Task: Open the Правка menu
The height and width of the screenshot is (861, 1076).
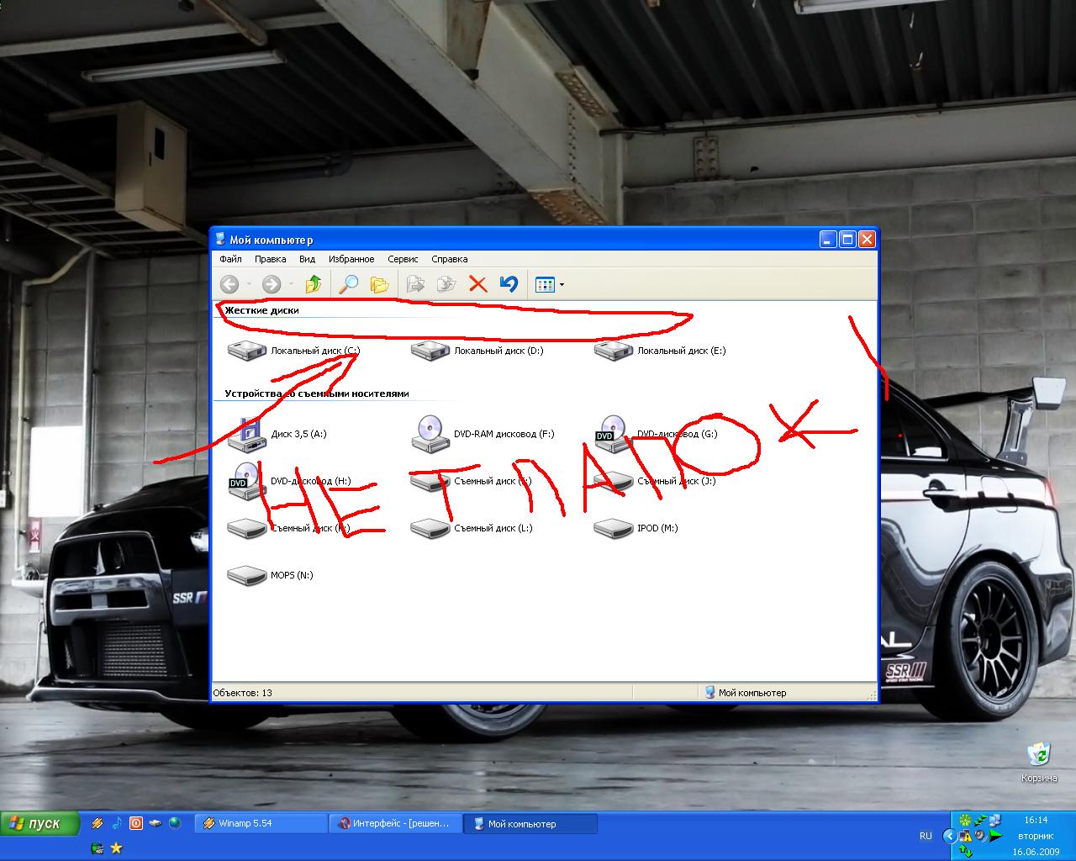Action: click(270, 259)
